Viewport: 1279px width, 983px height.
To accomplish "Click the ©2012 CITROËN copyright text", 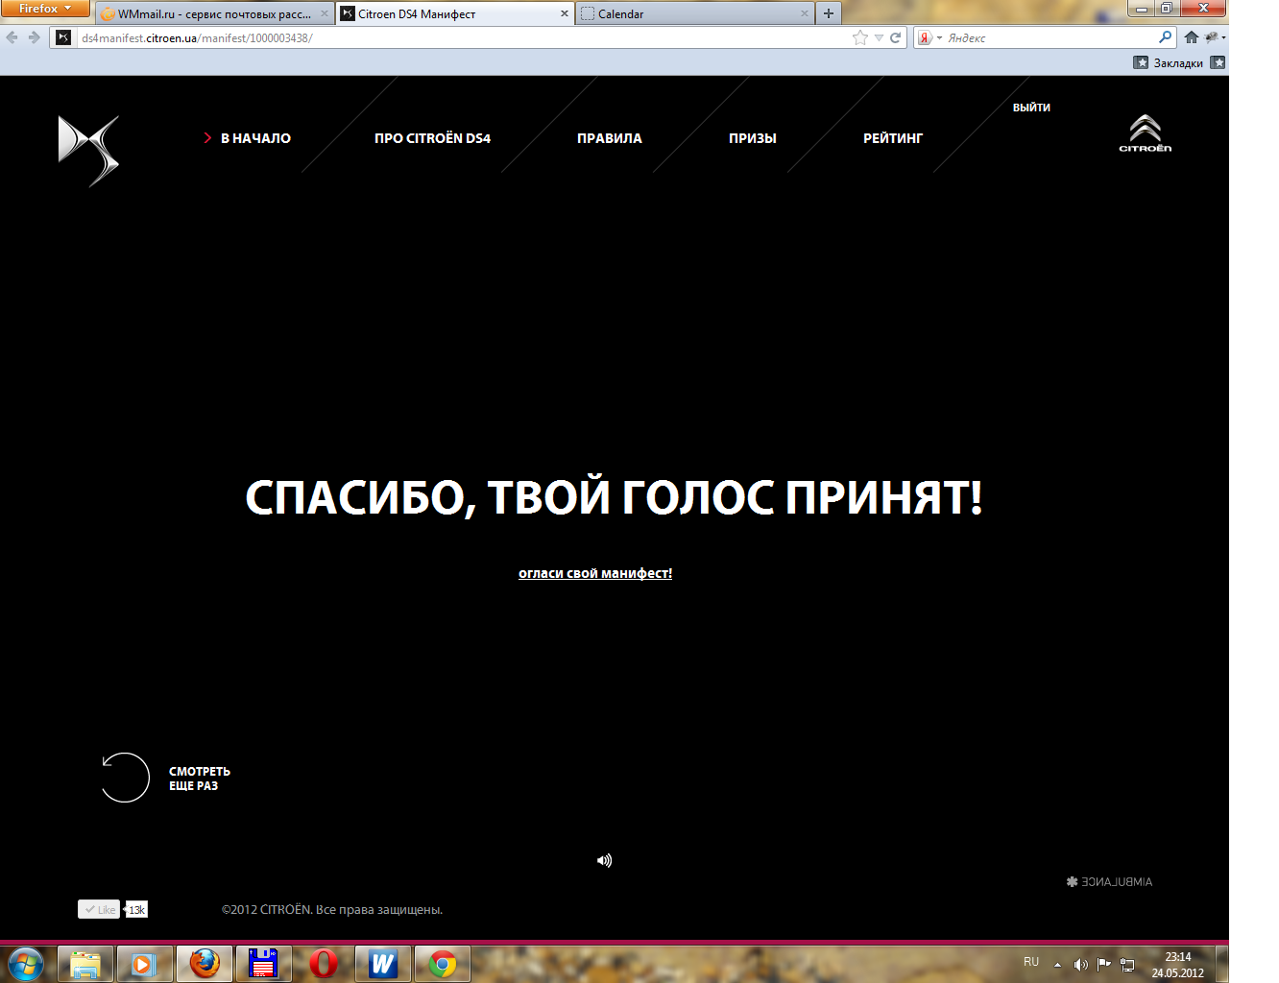I will coord(332,909).
